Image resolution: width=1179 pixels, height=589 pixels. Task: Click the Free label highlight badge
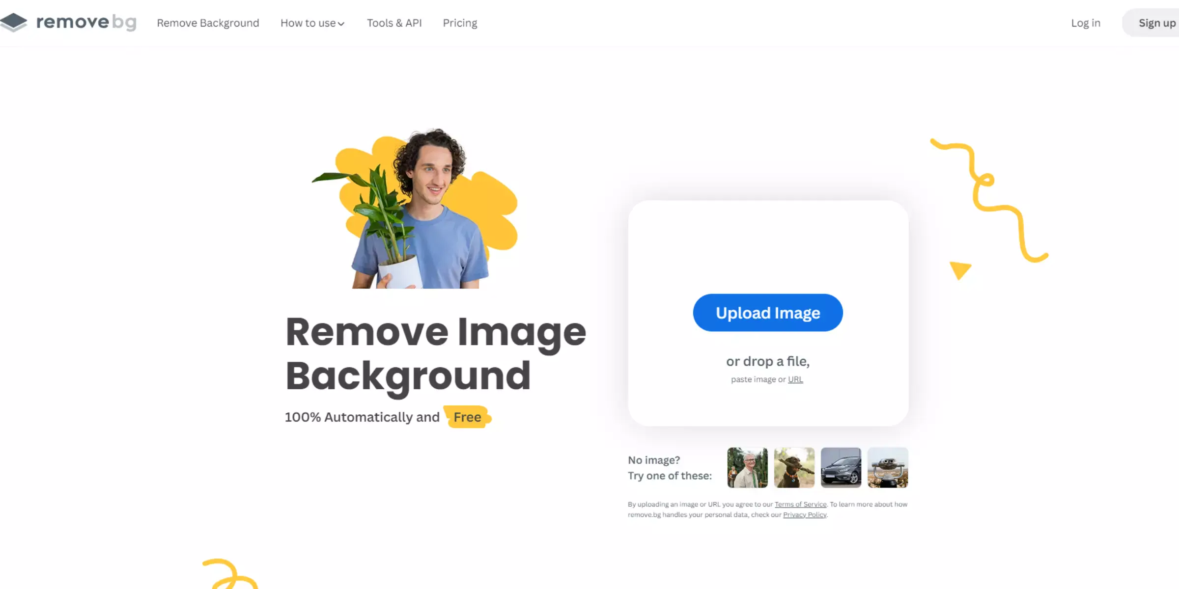coord(467,416)
